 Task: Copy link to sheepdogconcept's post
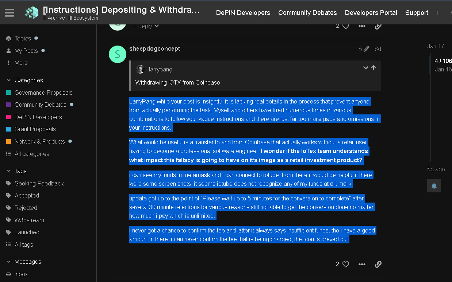pyautogui.click(x=378, y=264)
